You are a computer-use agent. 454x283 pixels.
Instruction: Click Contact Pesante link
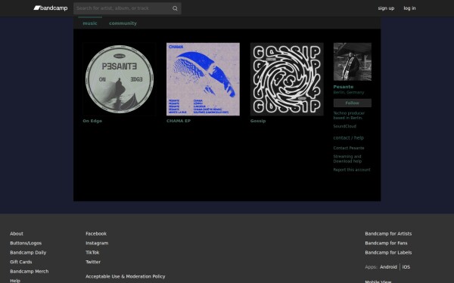pyautogui.click(x=349, y=148)
